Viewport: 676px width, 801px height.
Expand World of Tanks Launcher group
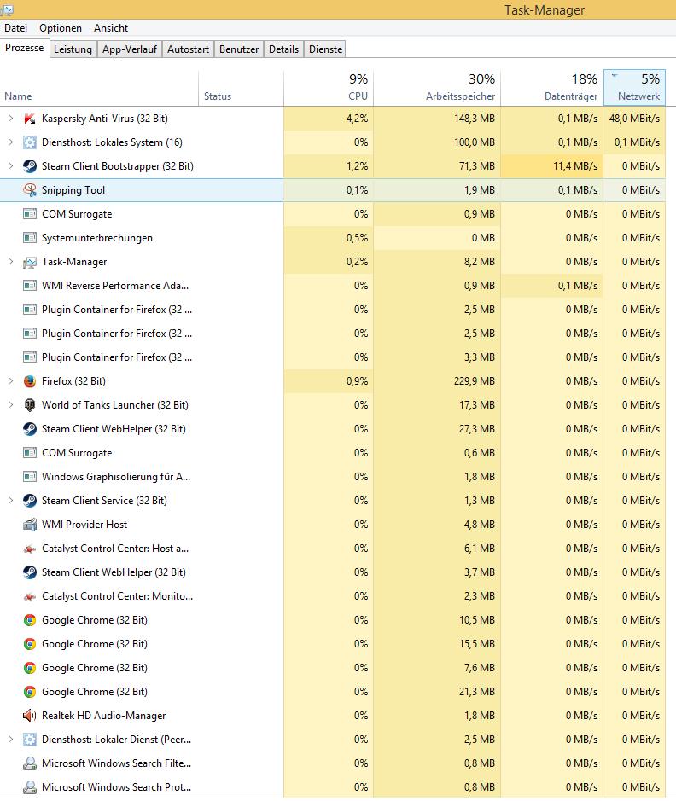10,405
